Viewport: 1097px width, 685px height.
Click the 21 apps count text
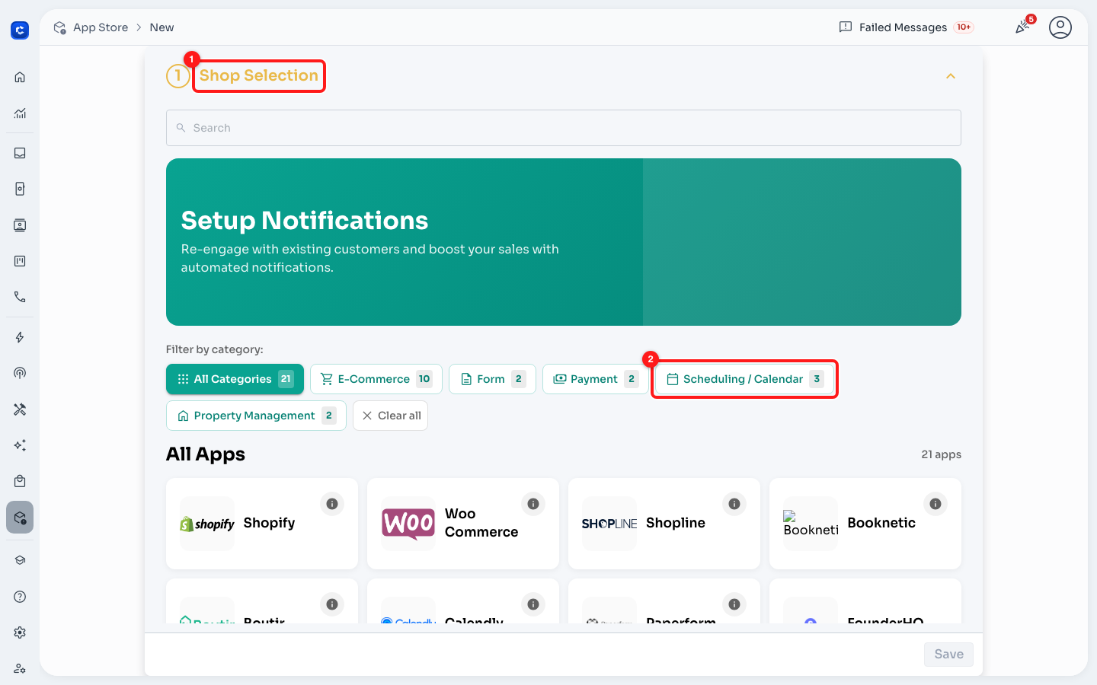click(x=941, y=454)
